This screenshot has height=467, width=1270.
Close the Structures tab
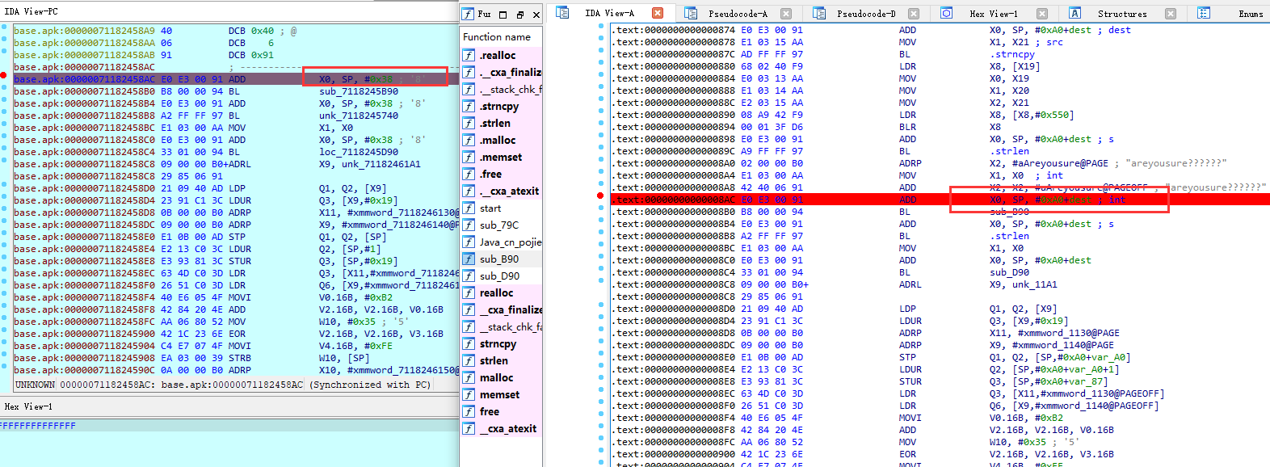tap(1170, 14)
